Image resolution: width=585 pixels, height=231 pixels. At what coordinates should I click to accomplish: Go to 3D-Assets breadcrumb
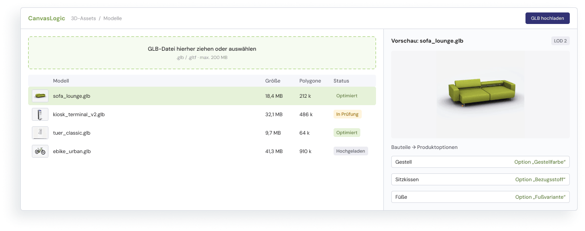(84, 18)
